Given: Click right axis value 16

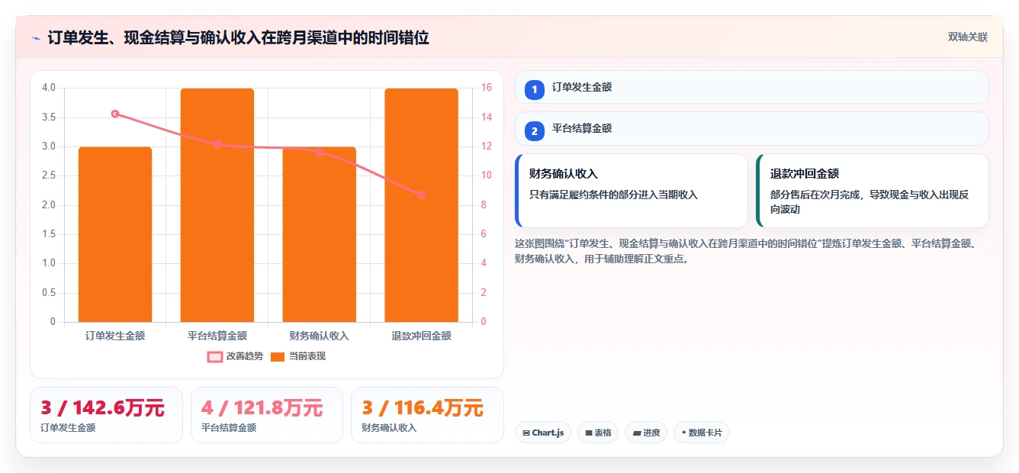Looking at the screenshot, I should (x=487, y=88).
